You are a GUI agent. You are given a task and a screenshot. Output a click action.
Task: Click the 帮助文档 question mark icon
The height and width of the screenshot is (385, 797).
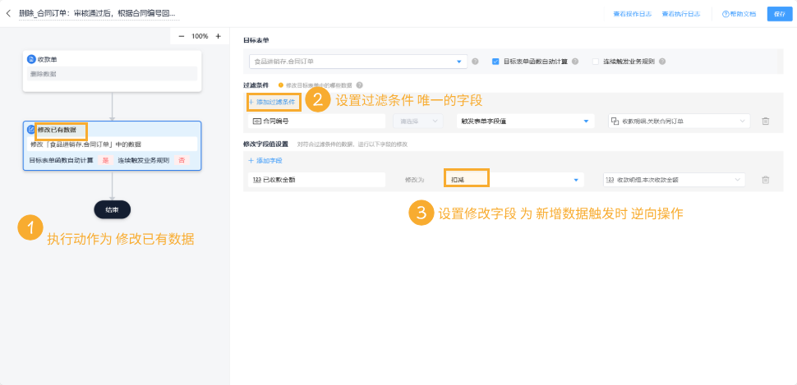pyautogui.click(x=726, y=14)
